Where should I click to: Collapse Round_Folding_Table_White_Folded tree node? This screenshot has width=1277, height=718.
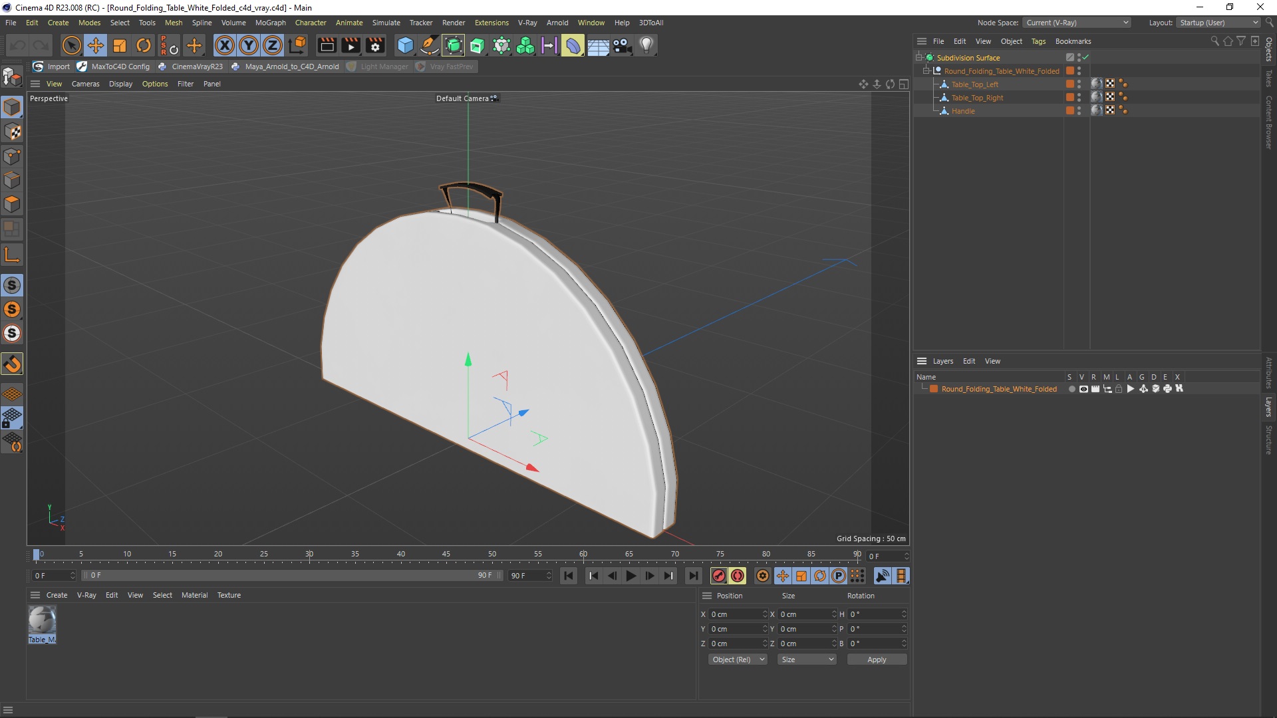click(926, 71)
